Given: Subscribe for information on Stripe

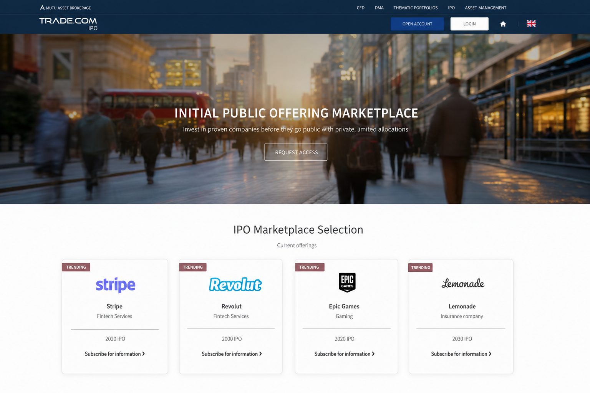Looking at the screenshot, I should click(x=115, y=354).
